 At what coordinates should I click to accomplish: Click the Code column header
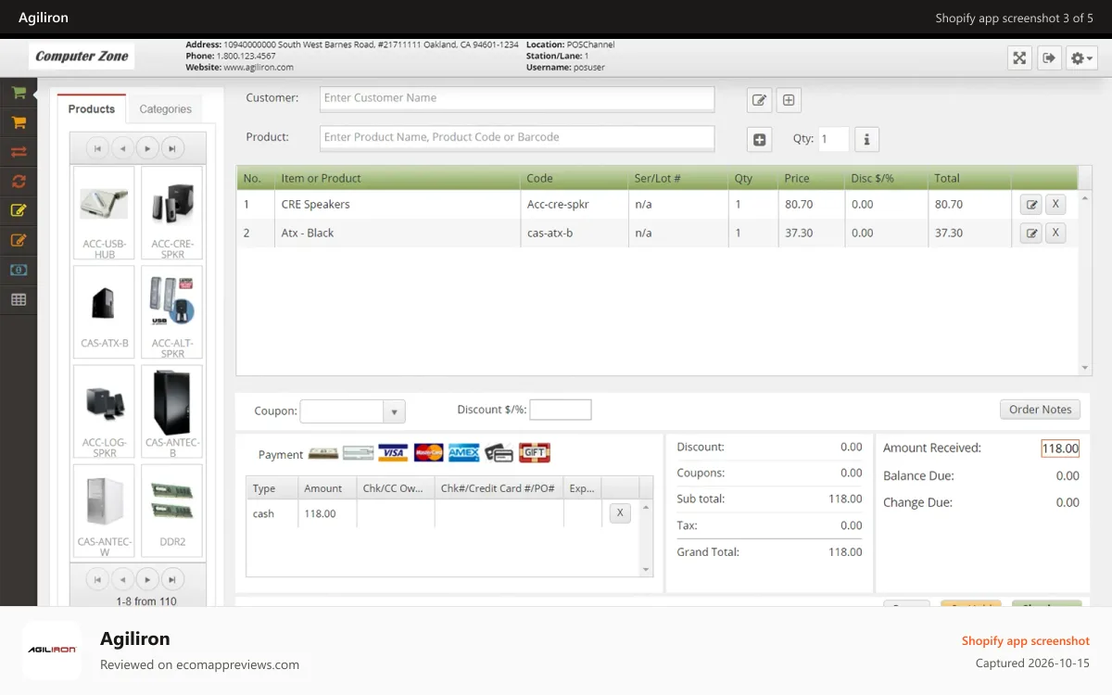[x=575, y=178]
